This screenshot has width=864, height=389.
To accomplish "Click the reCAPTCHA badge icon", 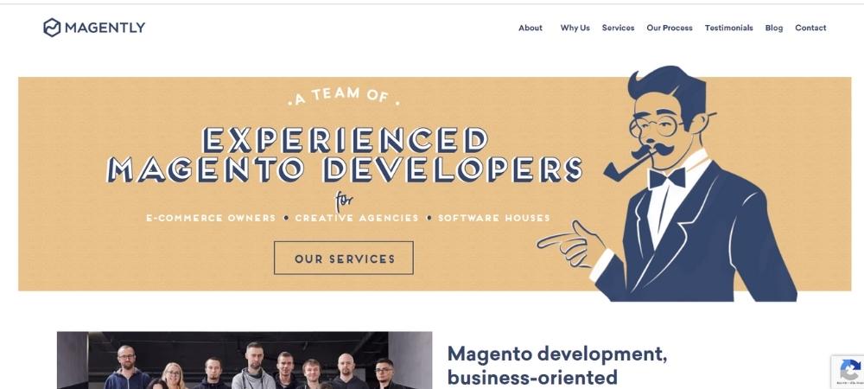I will (x=849, y=372).
